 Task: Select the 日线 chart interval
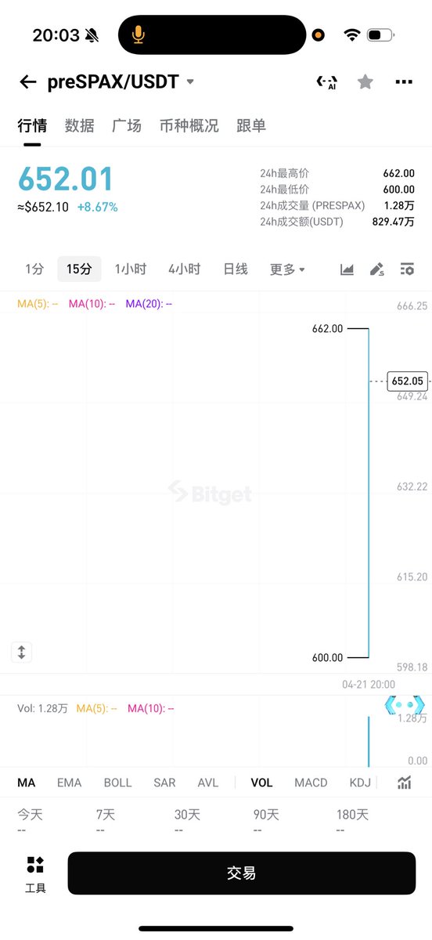click(x=236, y=269)
